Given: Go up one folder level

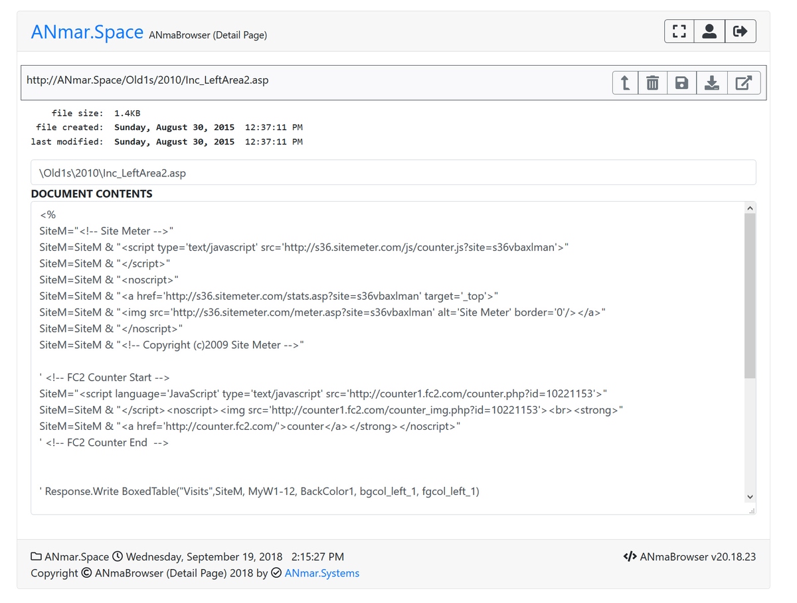Looking at the screenshot, I should (x=625, y=83).
